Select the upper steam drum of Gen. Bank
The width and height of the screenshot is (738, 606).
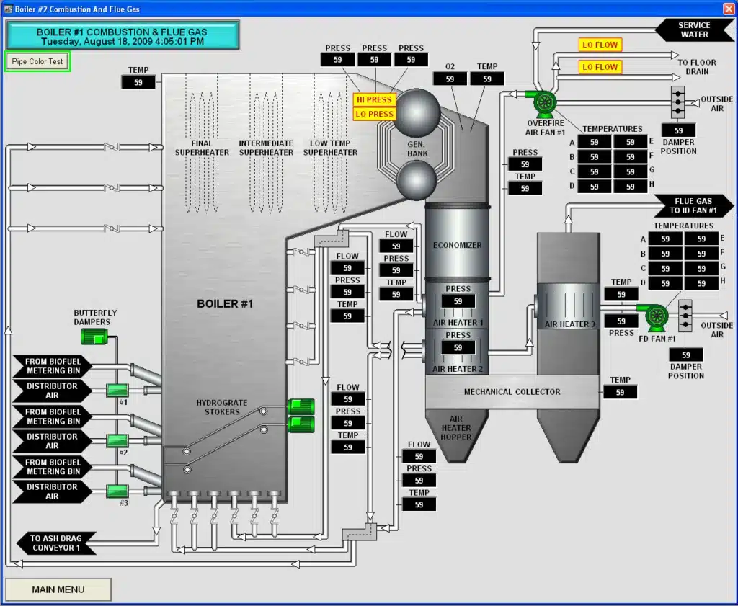coord(416,112)
